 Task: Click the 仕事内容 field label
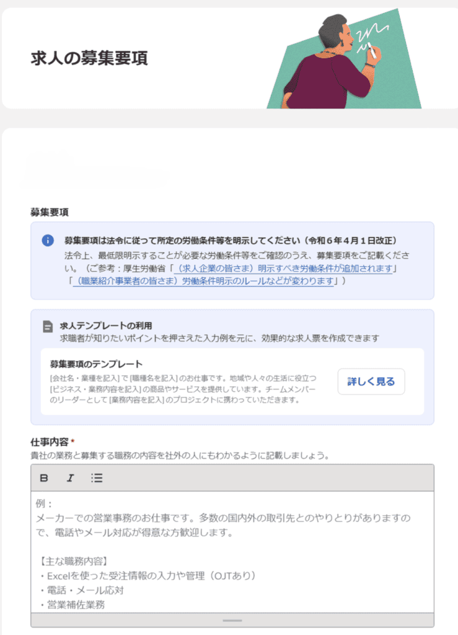tap(50, 442)
